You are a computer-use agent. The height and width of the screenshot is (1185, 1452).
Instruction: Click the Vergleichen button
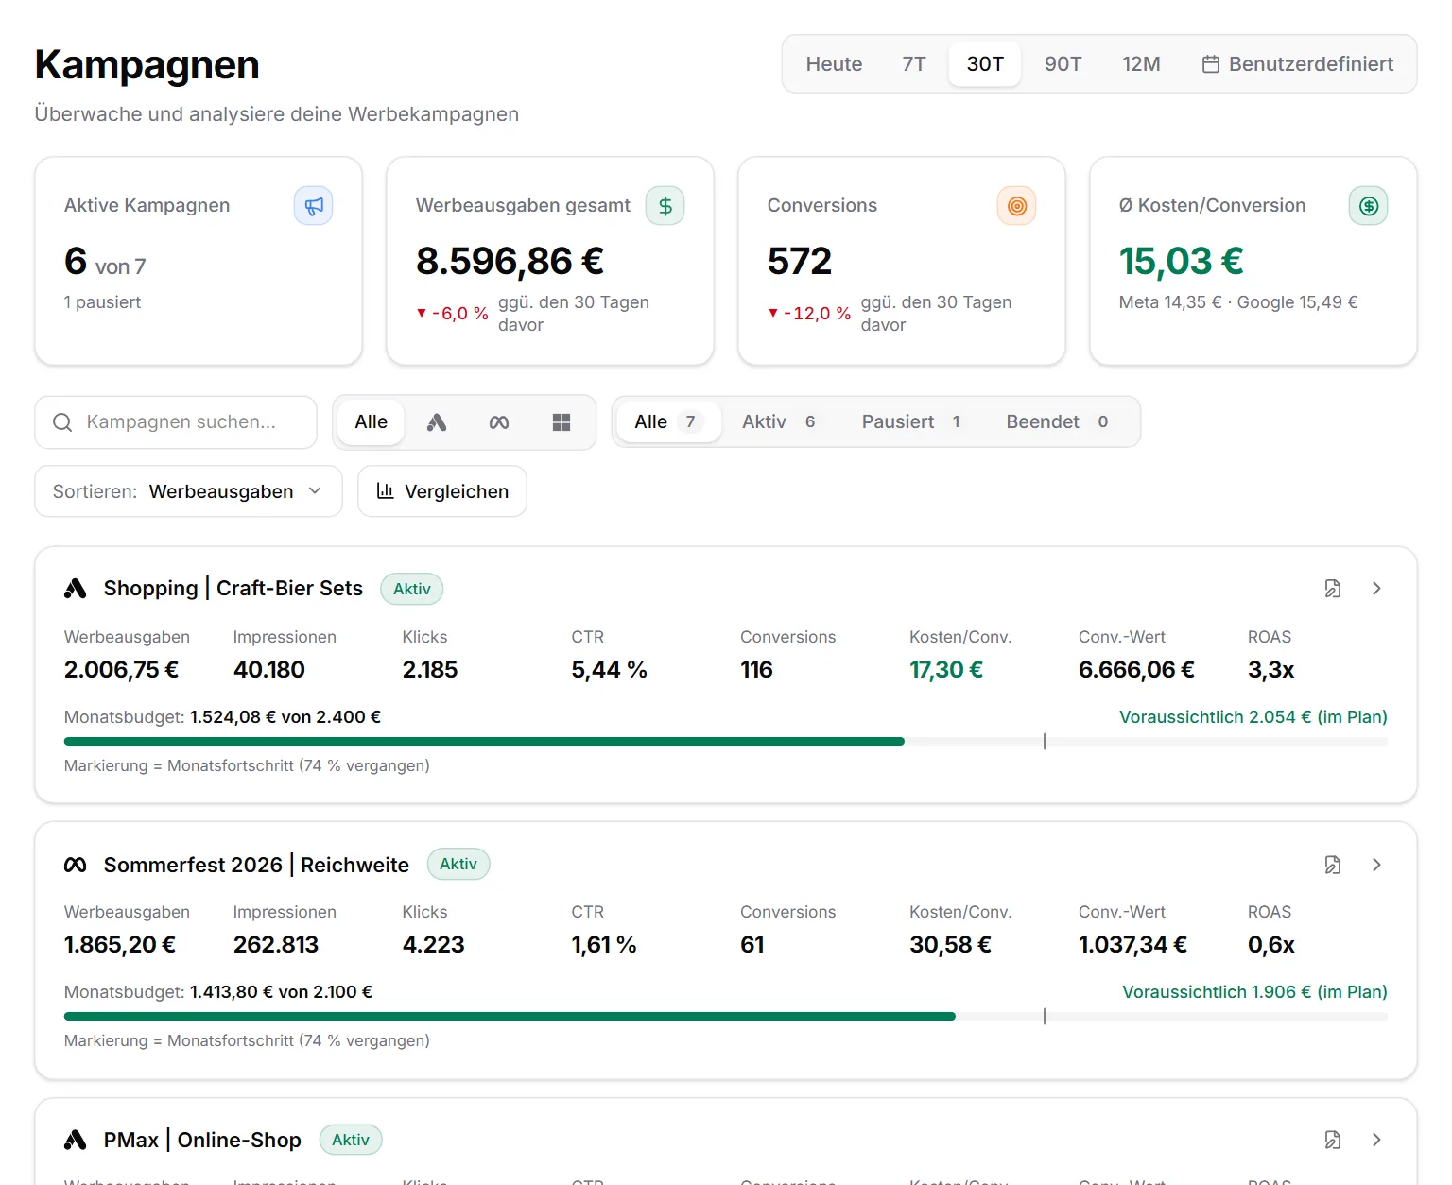click(442, 491)
